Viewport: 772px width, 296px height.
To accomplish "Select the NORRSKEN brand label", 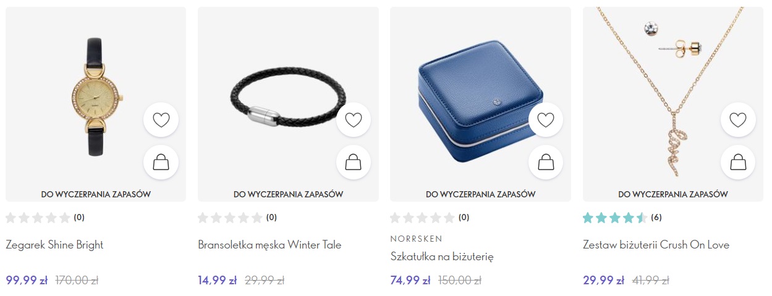I will coord(417,239).
